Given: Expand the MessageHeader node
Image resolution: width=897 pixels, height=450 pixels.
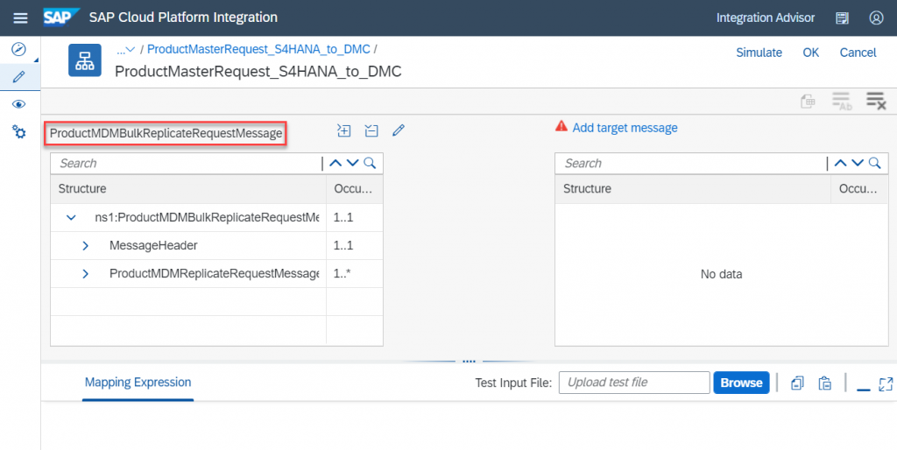Looking at the screenshot, I should click(85, 246).
